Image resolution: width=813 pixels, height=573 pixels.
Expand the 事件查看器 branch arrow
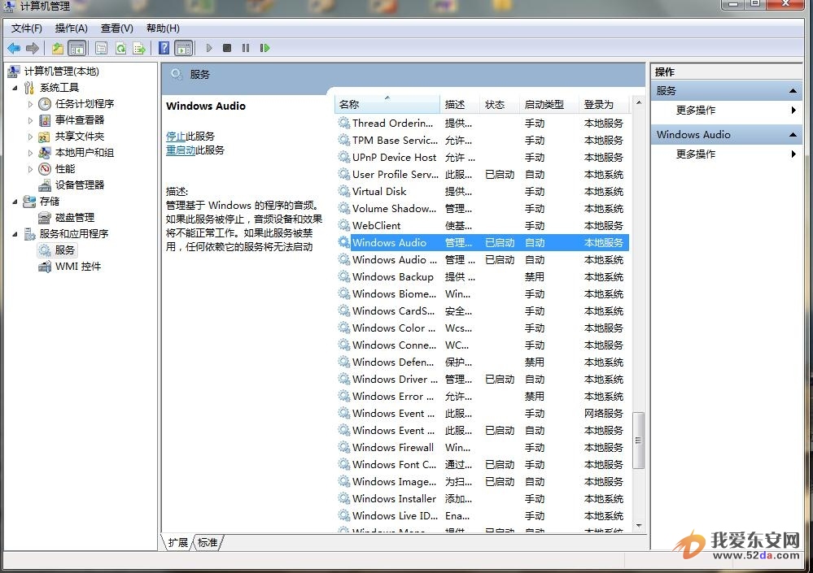pos(30,120)
